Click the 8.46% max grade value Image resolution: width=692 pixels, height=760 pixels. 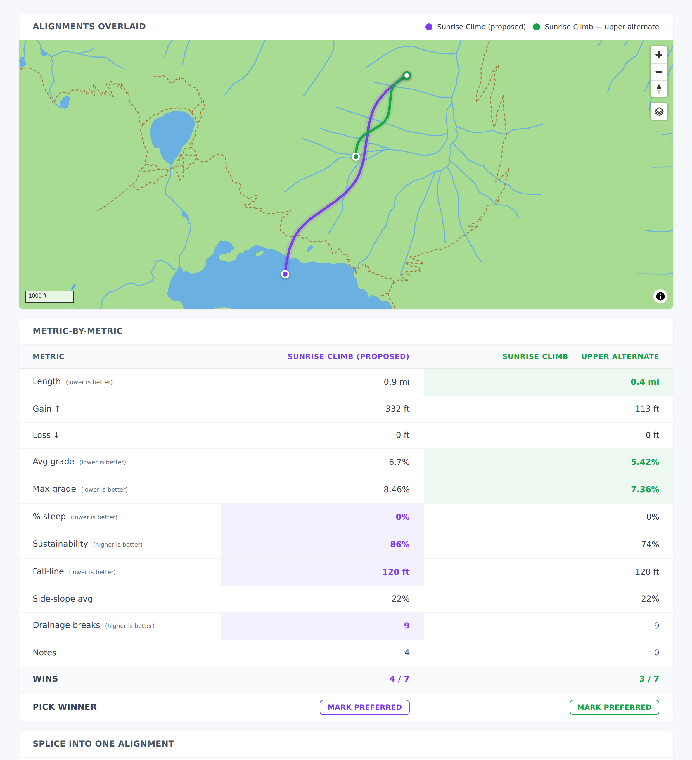(397, 489)
